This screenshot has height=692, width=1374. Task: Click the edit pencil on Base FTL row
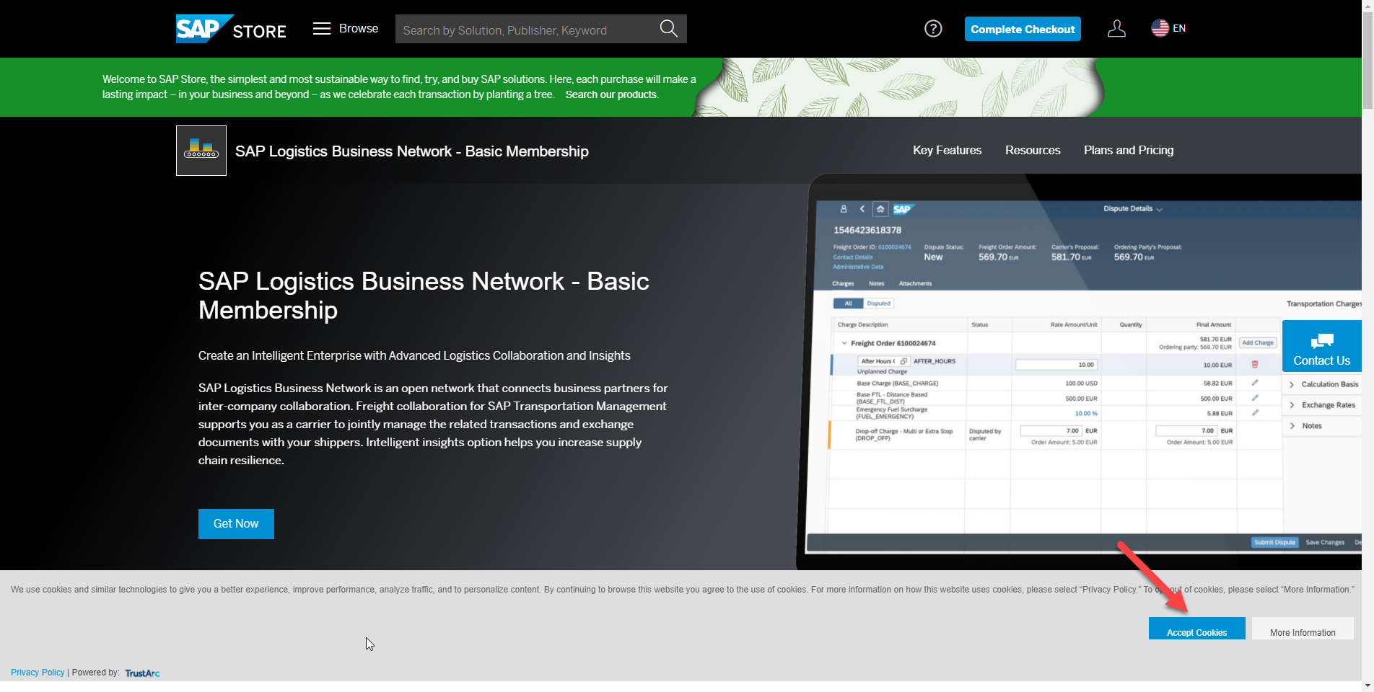[x=1255, y=398]
